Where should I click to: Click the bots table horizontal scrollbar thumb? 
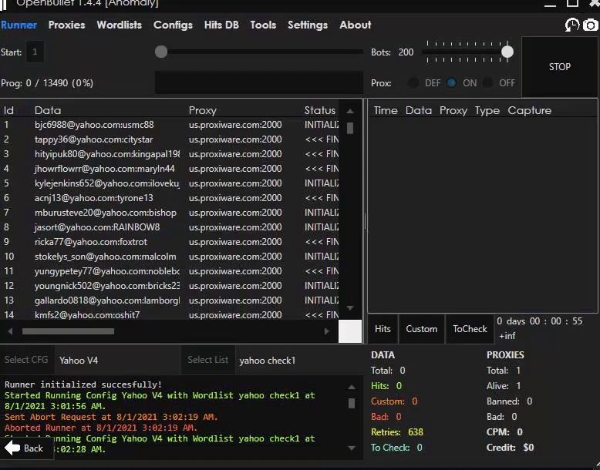68,331
